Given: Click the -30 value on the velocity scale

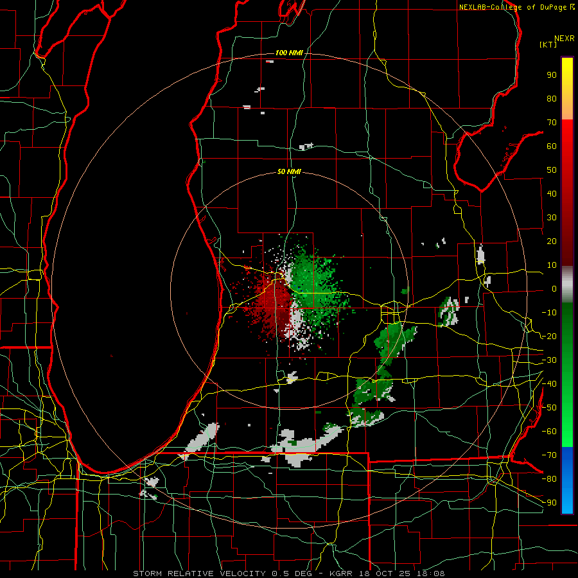Looking at the screenshot, I should pyautogui.click(x=549, y=360).
